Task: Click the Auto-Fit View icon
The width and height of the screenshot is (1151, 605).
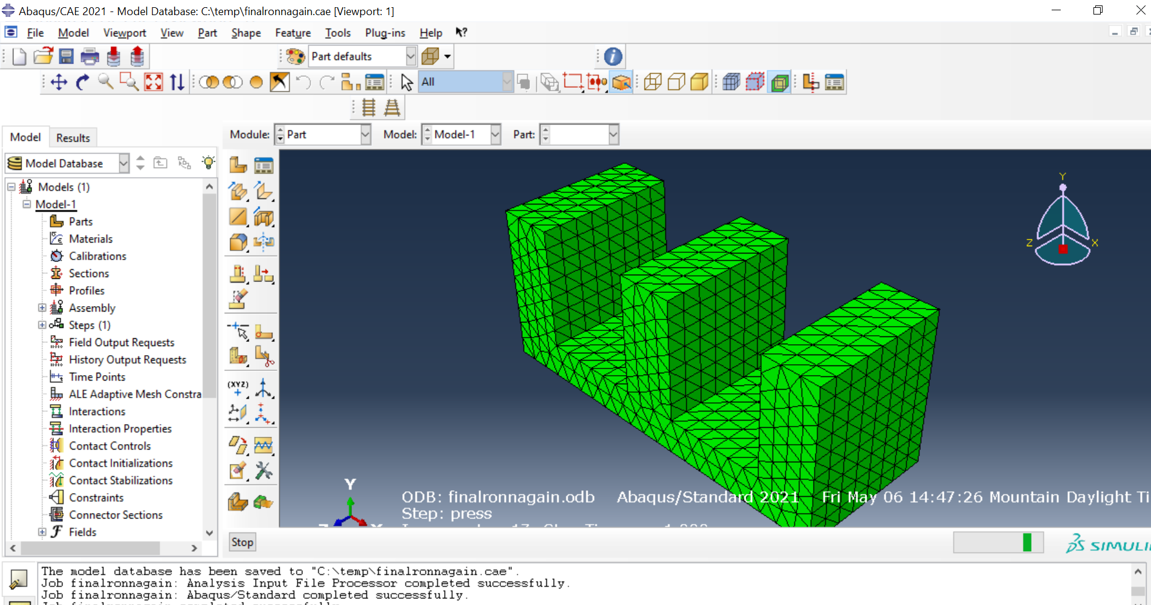Action: pos(153,82)
